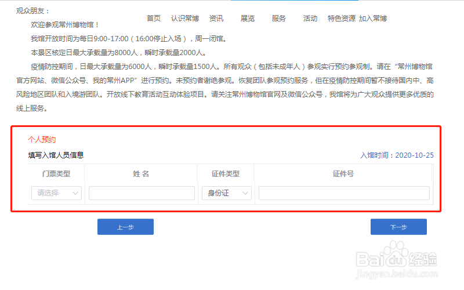
Task: Open the 认识常博 menu
Action: (185, 19)
